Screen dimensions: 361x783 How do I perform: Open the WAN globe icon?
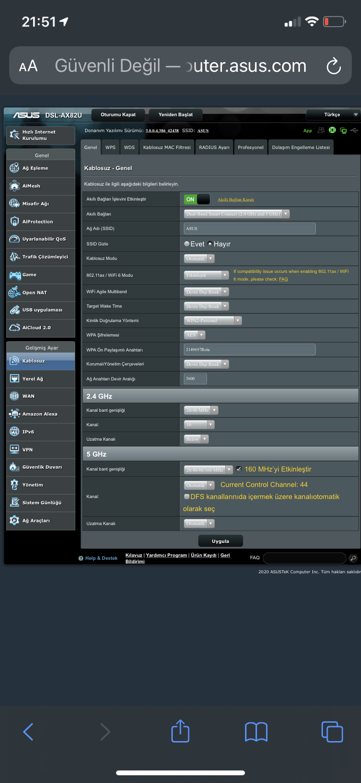14,396
